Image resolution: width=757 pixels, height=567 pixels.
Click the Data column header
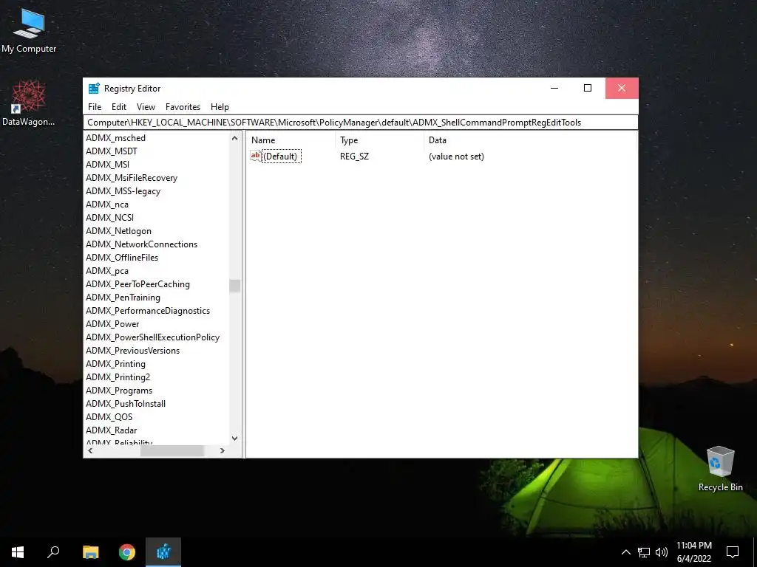pyautogui.click(x=530, y=140)
